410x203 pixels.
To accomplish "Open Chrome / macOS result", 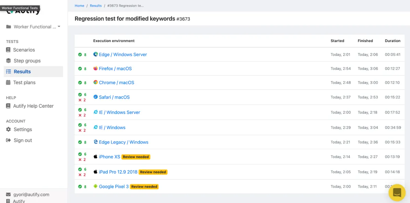I will point(117,83).
